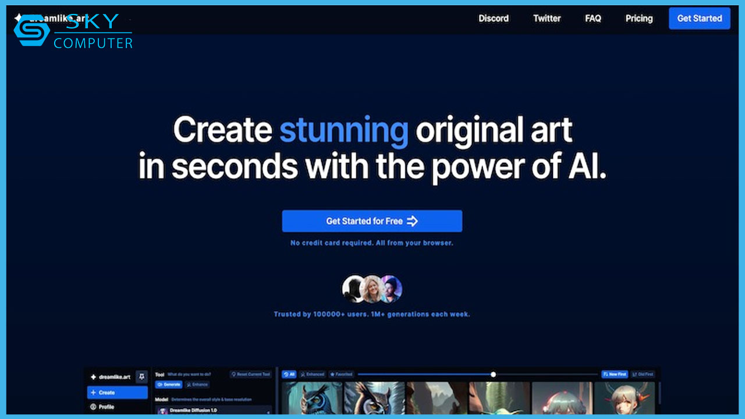Click the arrow icon on Get Started for Free

click(412, 221)
